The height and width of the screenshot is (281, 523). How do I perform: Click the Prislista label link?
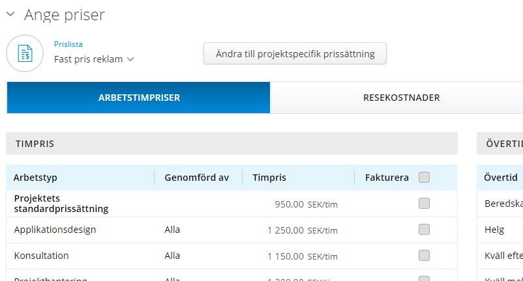point(68,44)
